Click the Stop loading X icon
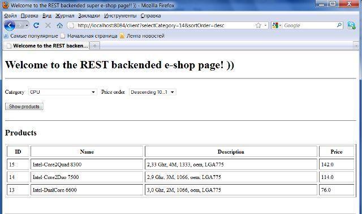This screenshot has width=362, height=214. pos(48,25)
